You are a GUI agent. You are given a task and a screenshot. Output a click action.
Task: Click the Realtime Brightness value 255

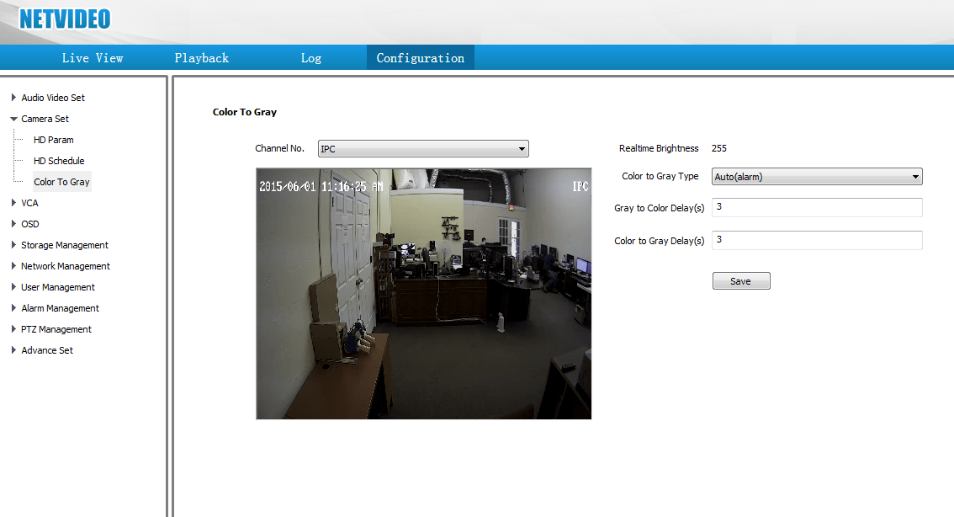pos(719,148)
